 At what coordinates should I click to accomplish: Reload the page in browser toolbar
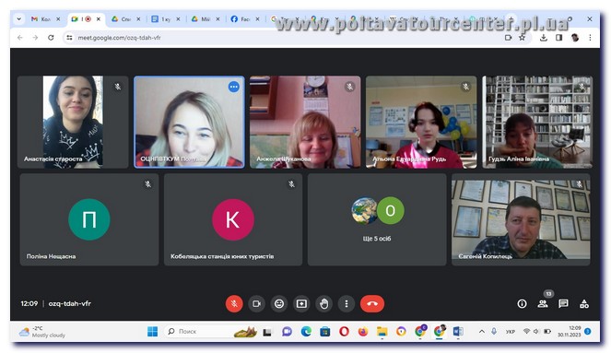[51, 38]
